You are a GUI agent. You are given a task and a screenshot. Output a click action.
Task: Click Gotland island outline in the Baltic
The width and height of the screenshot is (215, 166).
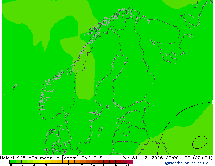pyautogui.click(x=101, y=131)
